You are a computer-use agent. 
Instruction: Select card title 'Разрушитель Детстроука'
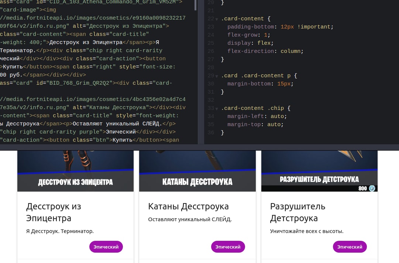[x=298, y=212]
